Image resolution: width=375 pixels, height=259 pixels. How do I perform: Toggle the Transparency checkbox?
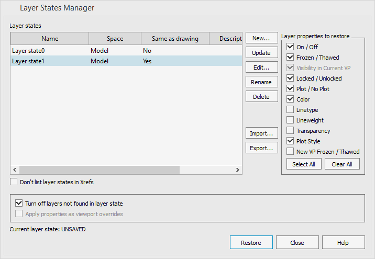pos(290,131)
